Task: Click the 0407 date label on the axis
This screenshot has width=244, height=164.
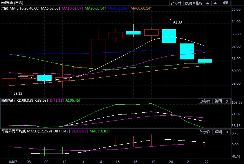Action: (13, 161)
